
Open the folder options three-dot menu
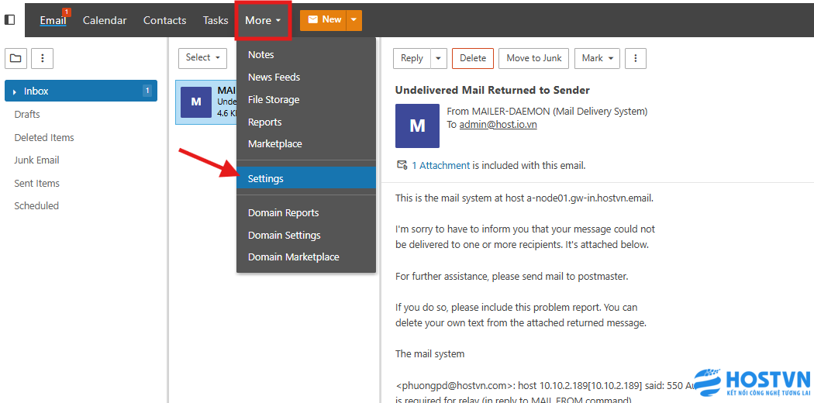[x=42, y=58]
